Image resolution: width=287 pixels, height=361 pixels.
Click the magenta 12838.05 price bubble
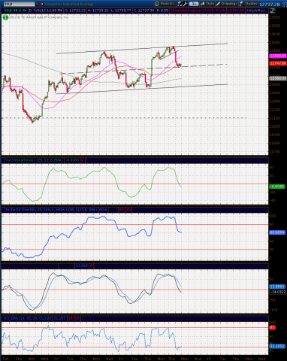click(277, 56)
